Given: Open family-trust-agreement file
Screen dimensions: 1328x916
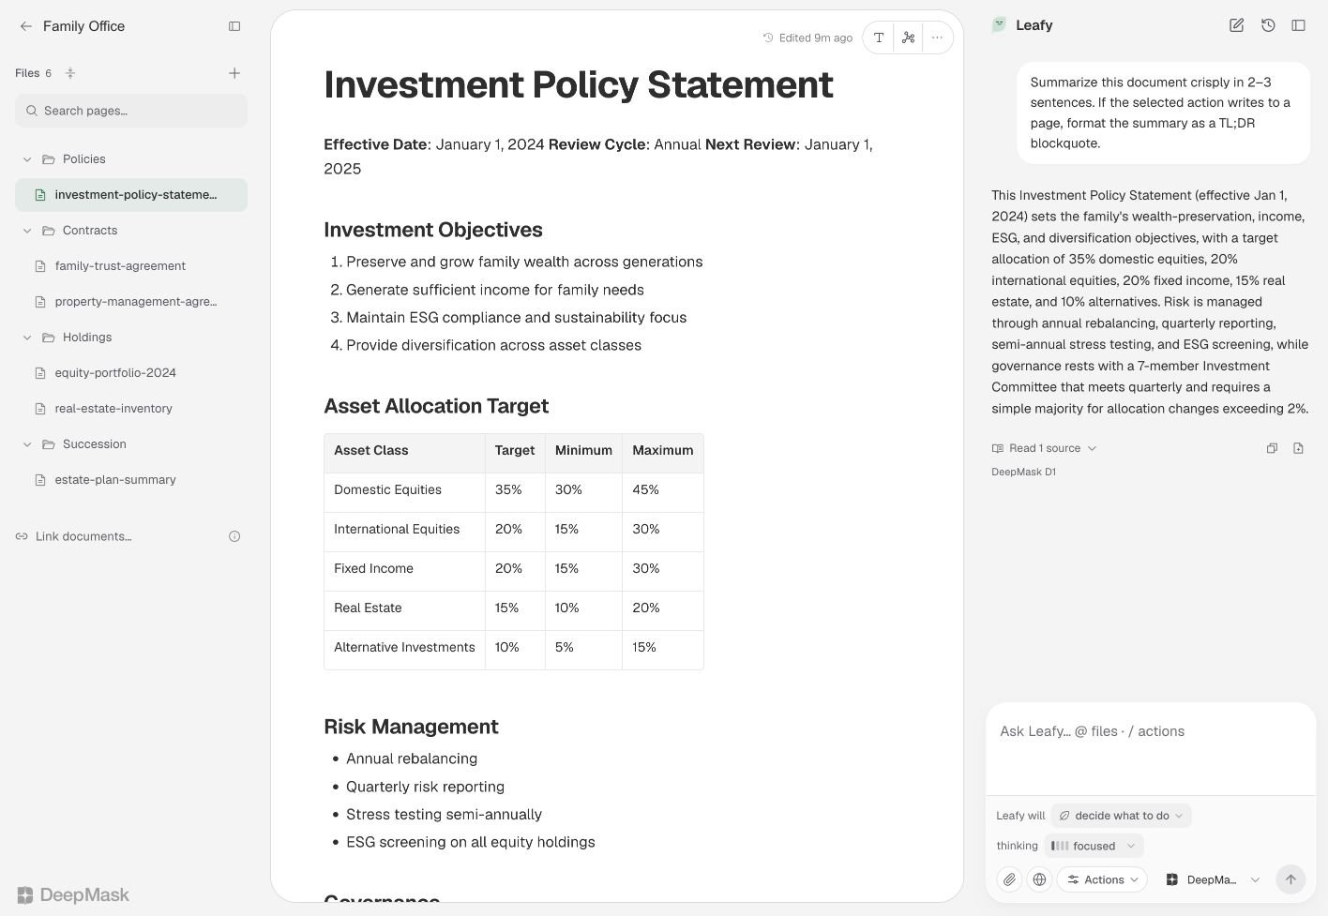Looking at the screenshot, I should pyautogui.click(x=131, y=266).
